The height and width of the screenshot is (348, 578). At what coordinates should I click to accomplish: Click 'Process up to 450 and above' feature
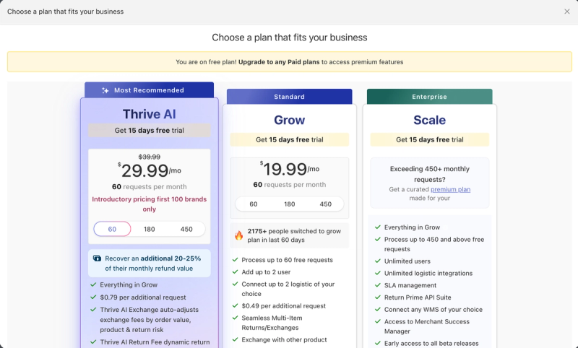[434, 244]
